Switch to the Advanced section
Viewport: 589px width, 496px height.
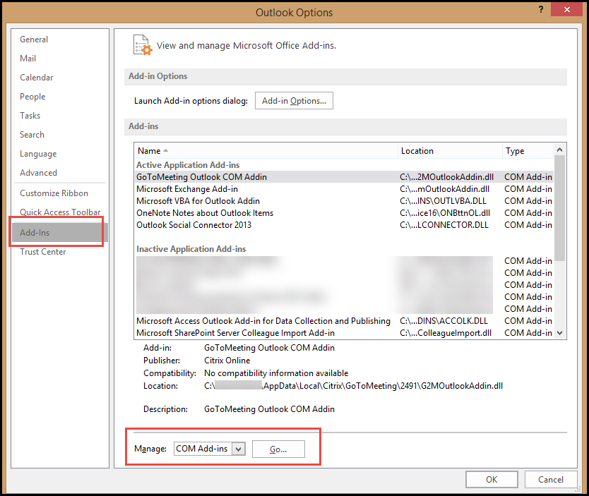38,172
